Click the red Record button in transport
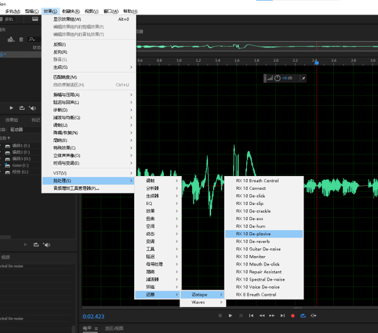The height and width of the screenshot is (333, 378). click(x=293, y=315)
